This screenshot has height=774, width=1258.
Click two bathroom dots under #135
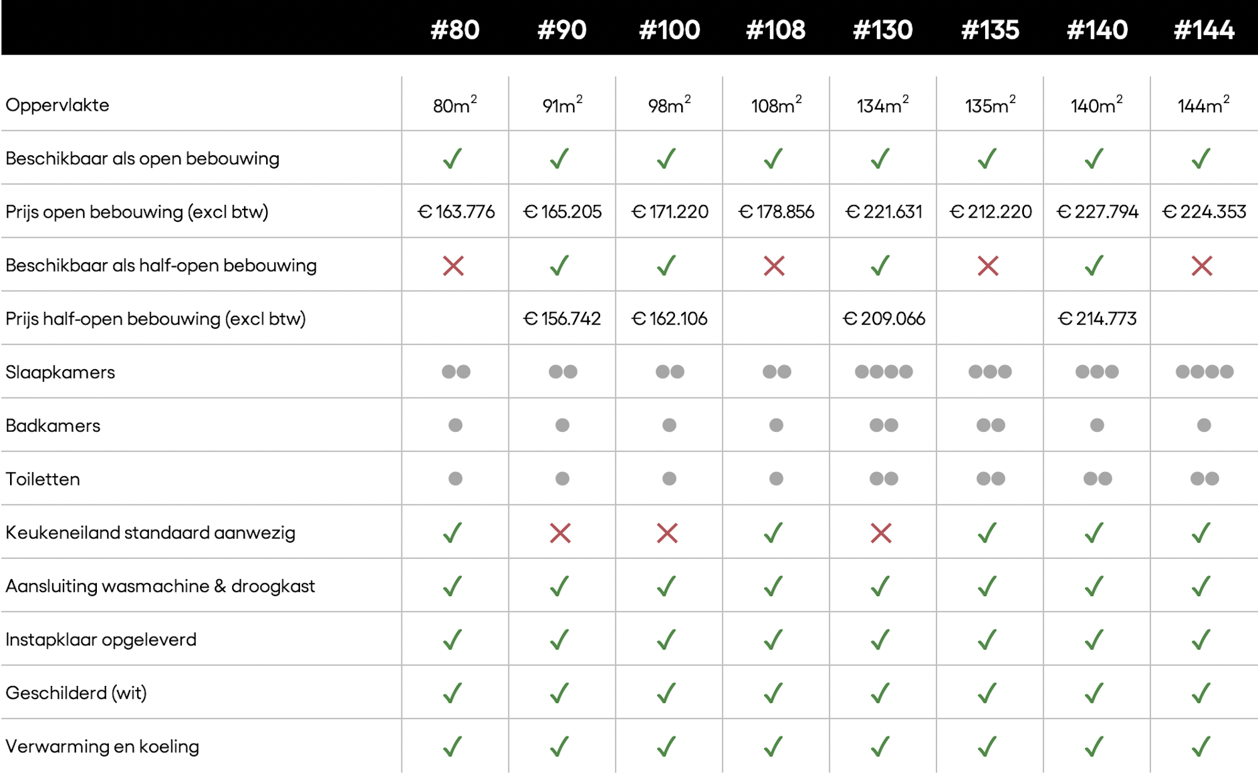coord(991,426)
